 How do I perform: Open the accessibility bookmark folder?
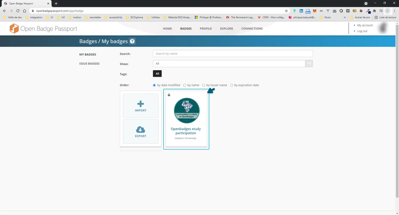(x=113, y=17)
